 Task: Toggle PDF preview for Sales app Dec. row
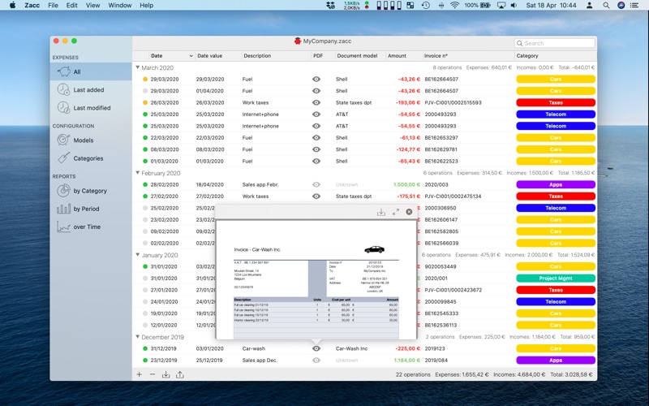pos(316,361)
